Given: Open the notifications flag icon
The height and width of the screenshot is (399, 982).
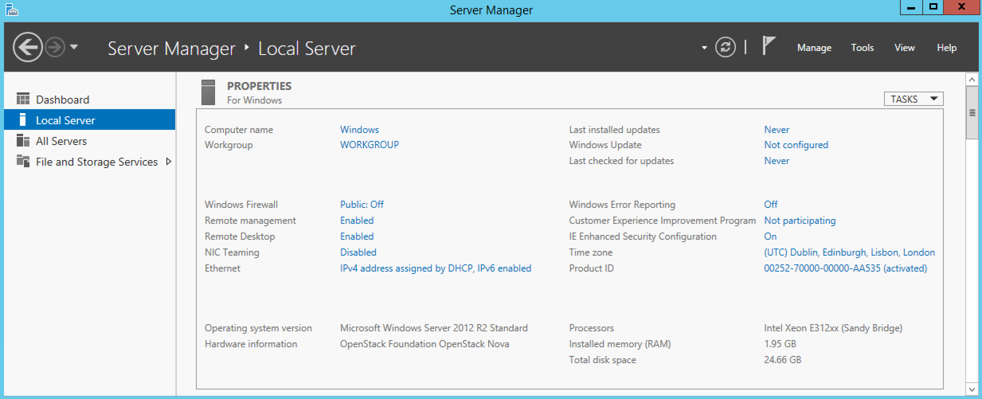Looking at the screenshot, I should point(769,45).
